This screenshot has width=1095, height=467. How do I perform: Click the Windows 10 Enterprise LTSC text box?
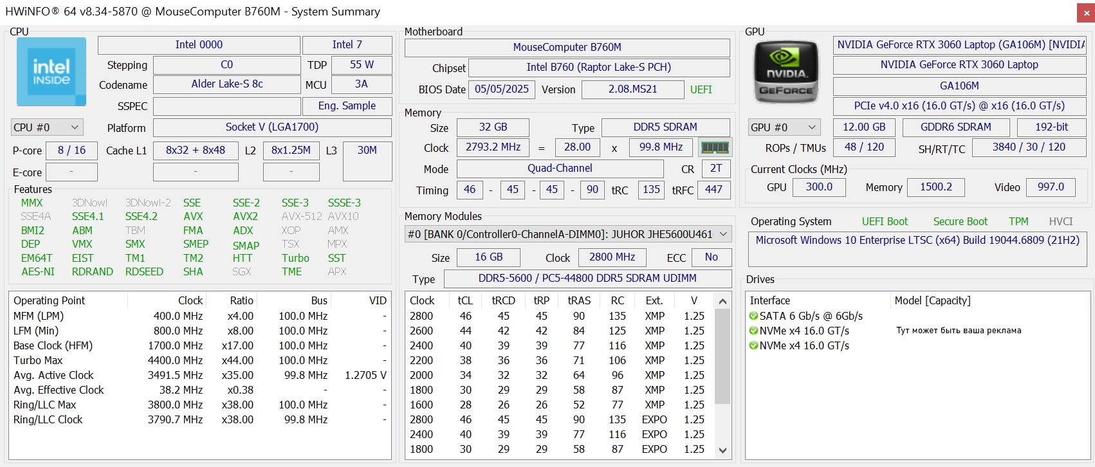[x=917, y=248]
